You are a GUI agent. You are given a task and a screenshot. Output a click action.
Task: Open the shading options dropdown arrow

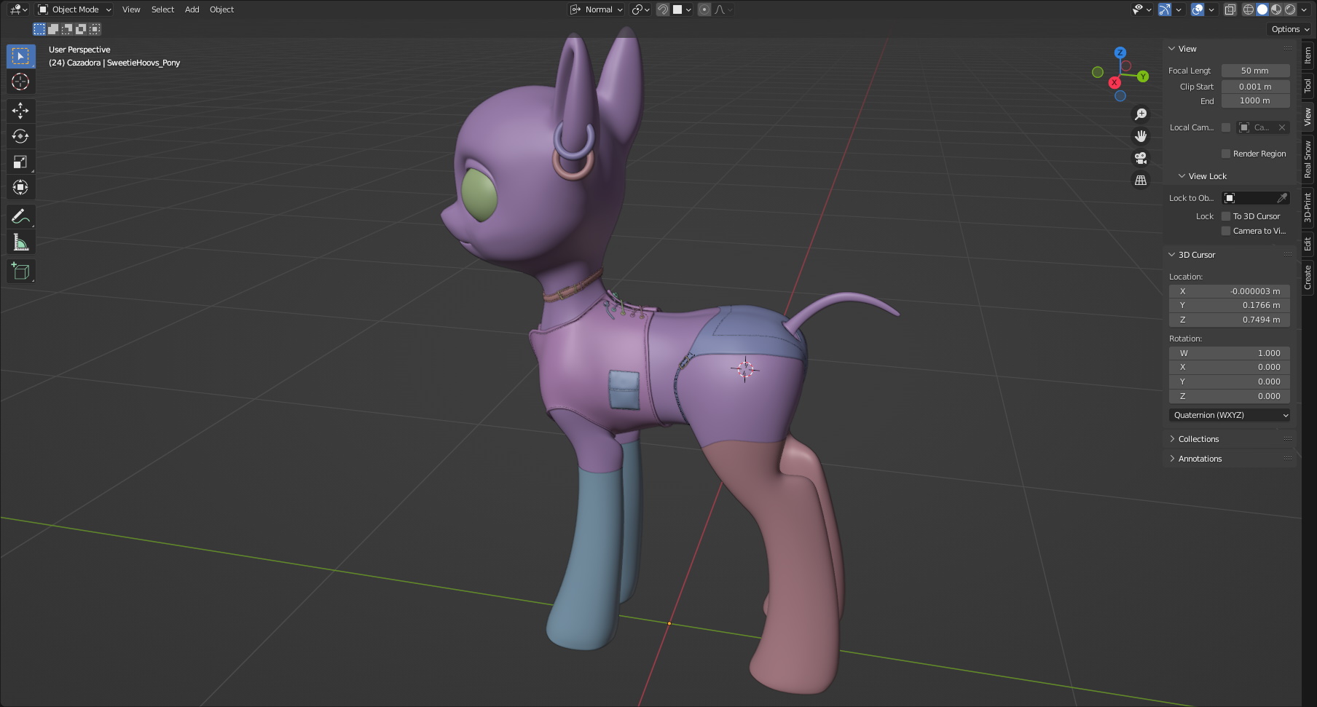tap(1305, 9)
